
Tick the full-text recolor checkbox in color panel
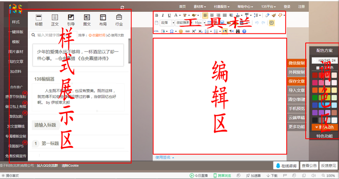[318, 68]
